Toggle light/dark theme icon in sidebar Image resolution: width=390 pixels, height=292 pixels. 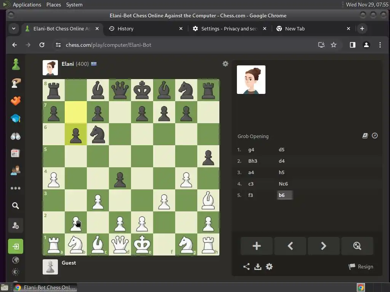point(16,272)
